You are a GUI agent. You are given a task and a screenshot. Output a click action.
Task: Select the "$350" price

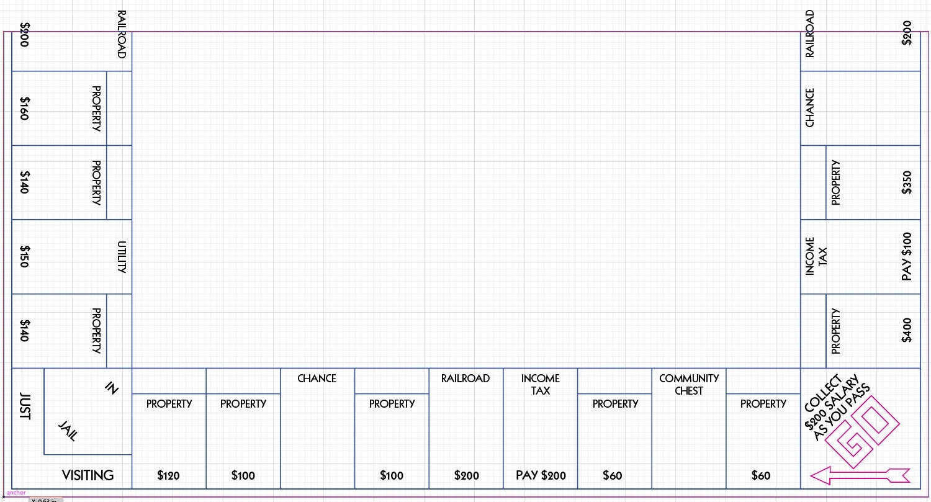coord(907,182)
